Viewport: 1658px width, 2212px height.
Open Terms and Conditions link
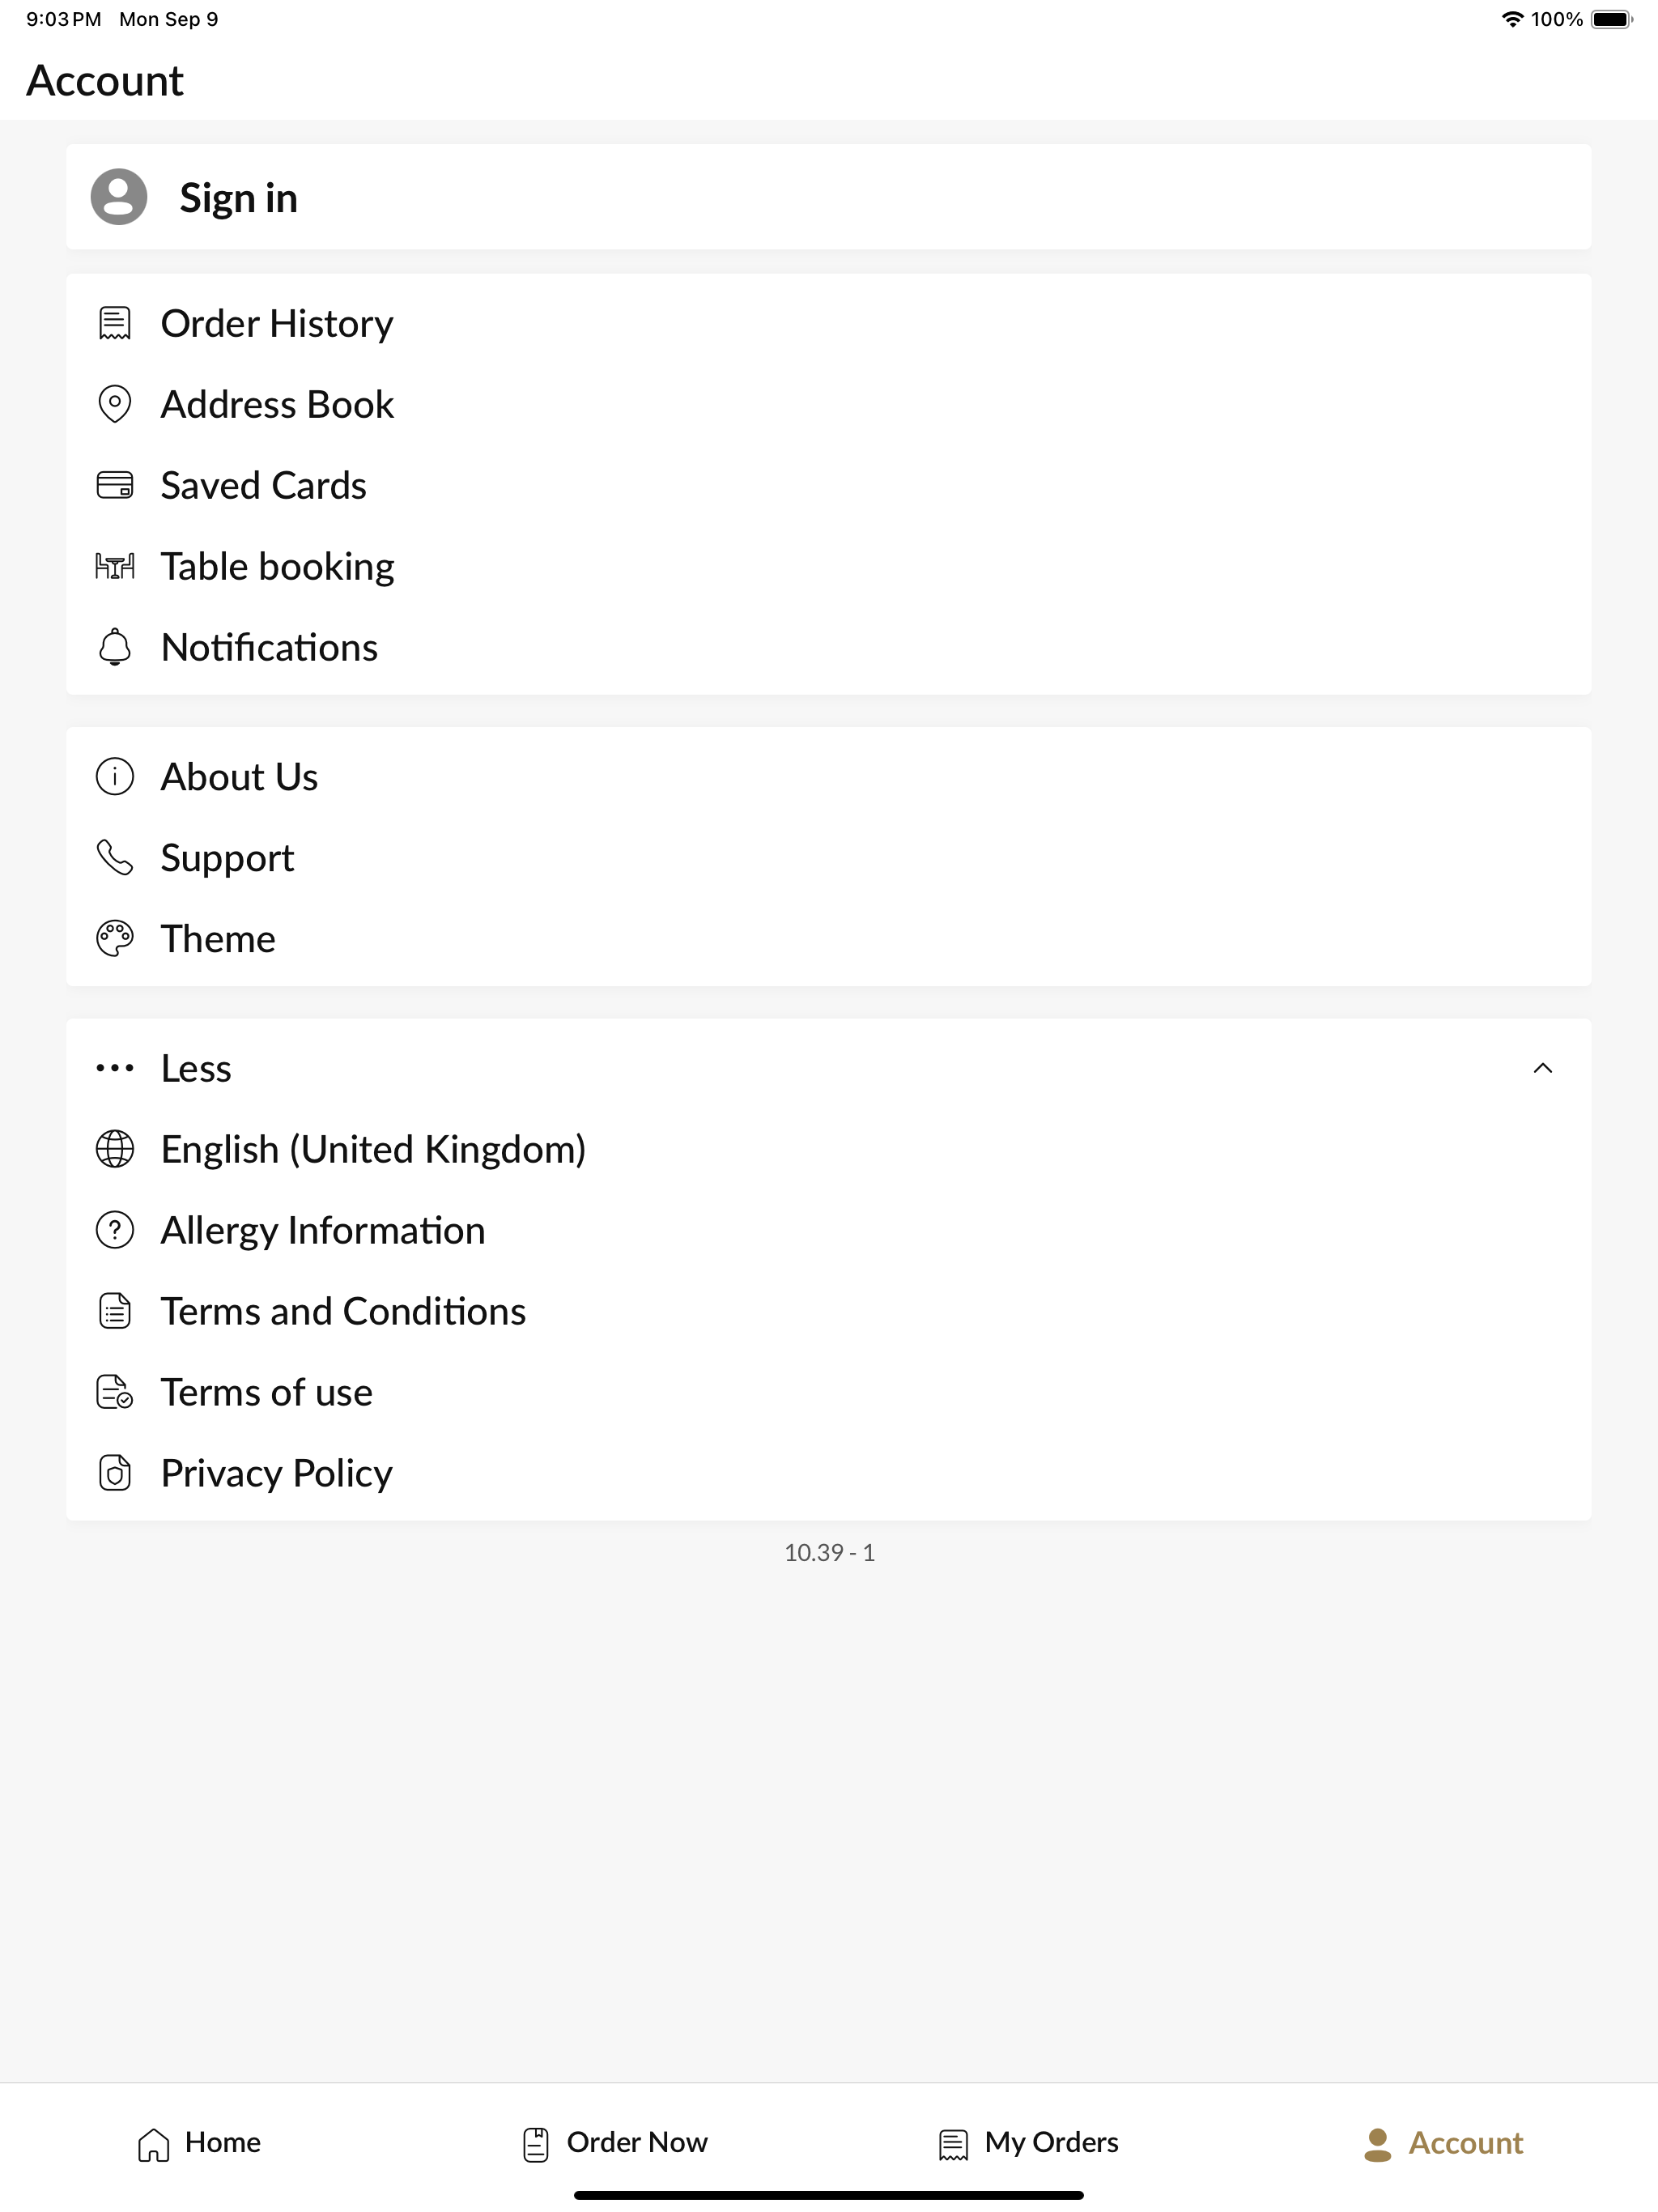[828, 1311]
